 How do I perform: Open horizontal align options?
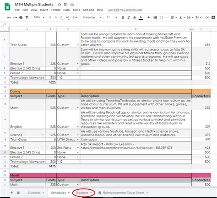click(174, 17)
